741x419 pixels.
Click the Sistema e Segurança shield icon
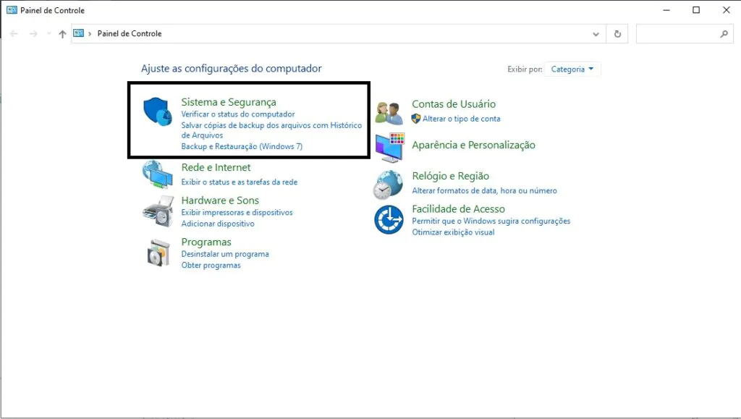pos(158,112)
